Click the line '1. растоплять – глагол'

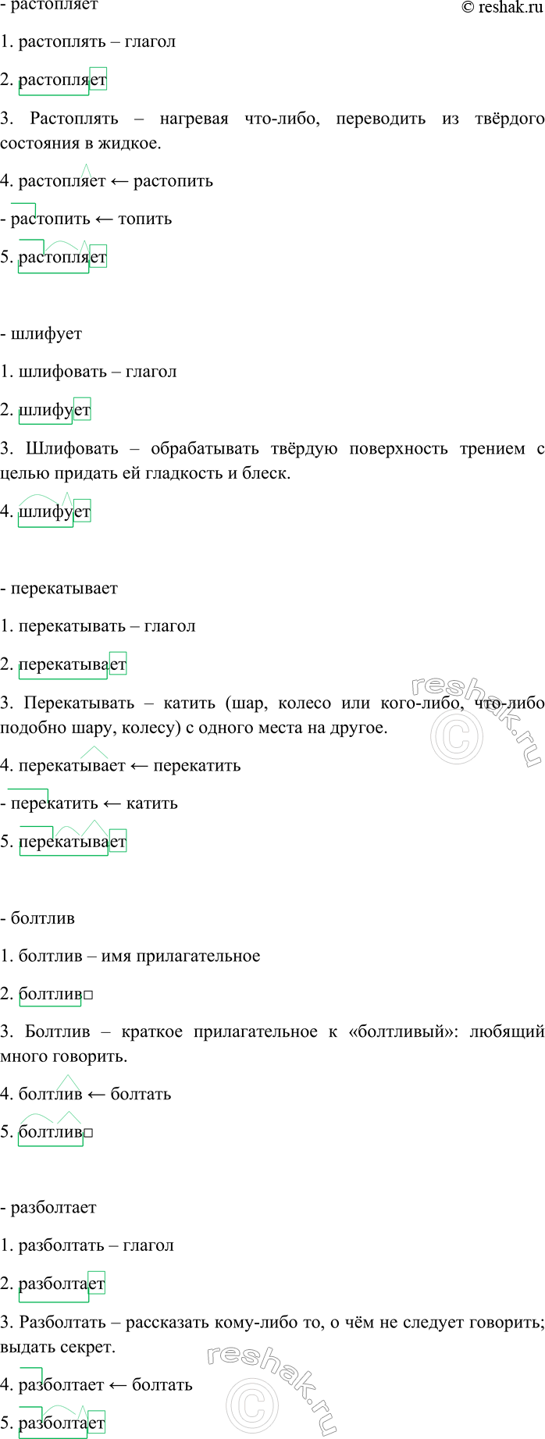[87, 42]
